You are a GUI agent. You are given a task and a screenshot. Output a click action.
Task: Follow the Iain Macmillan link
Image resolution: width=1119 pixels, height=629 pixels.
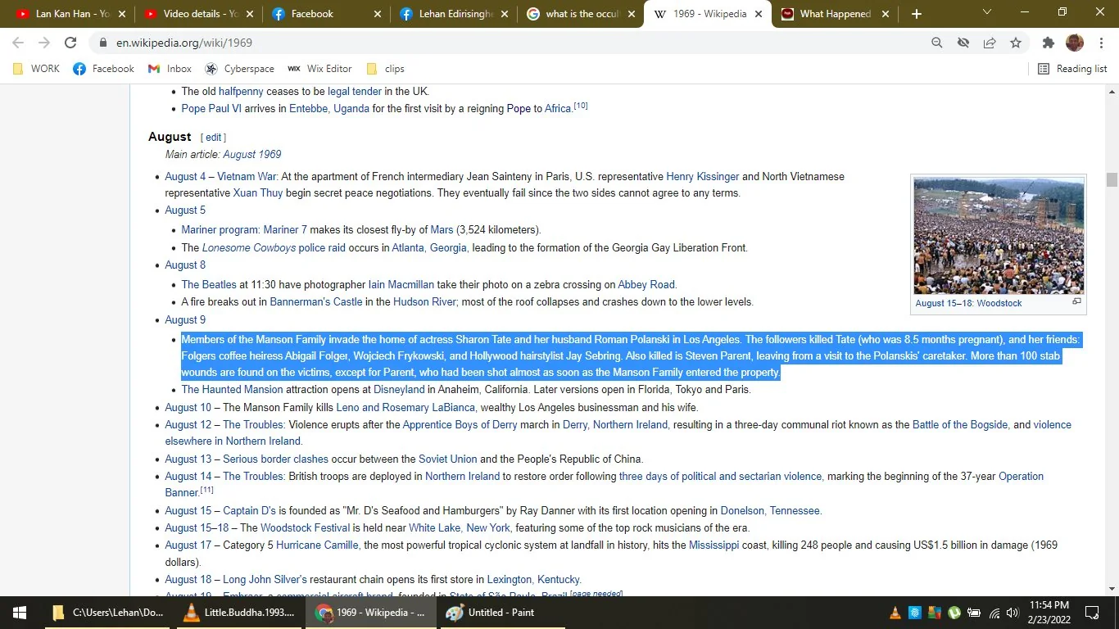[x=401, y=284]
